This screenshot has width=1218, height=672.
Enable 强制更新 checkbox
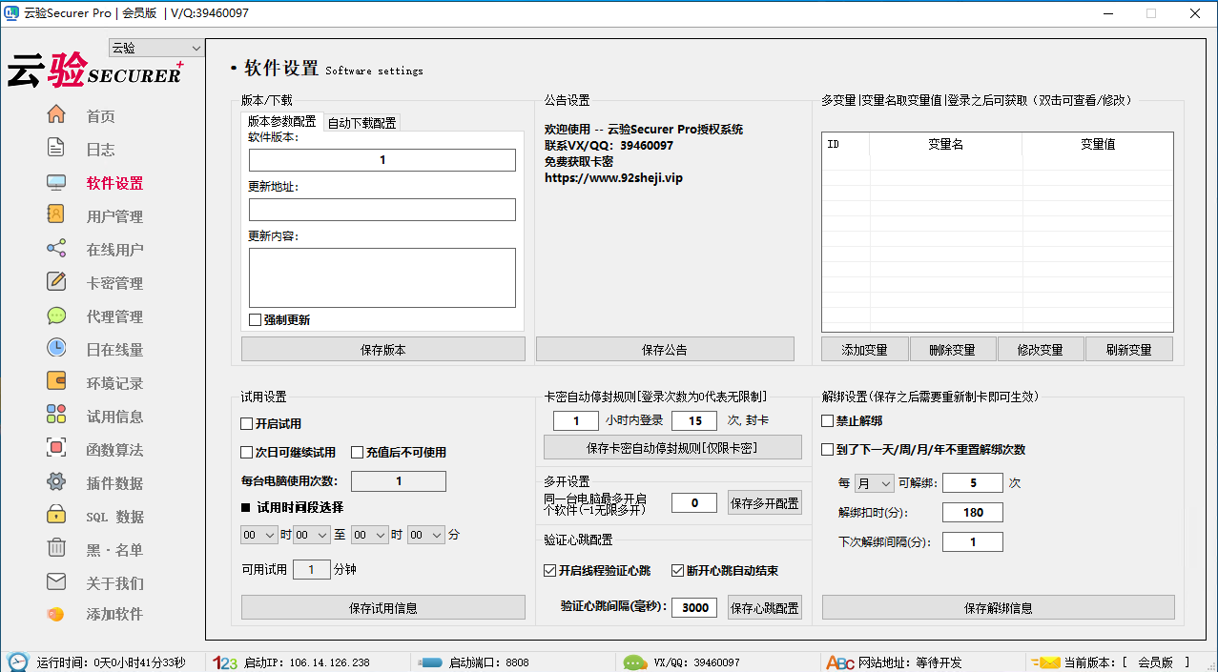click(x=255, y=320)
